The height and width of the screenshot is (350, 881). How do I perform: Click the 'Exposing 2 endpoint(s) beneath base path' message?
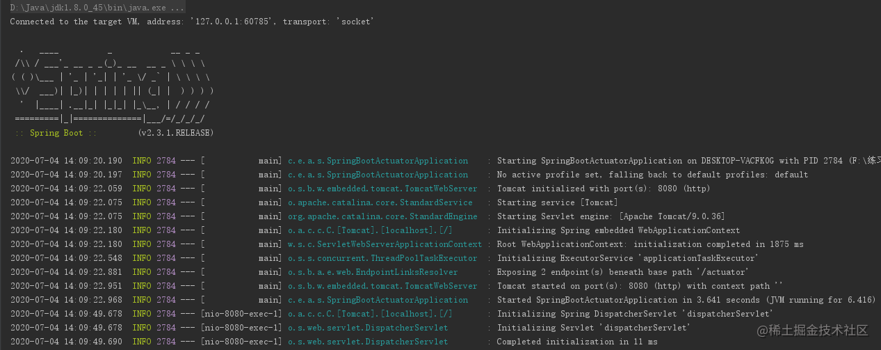pos(623,272)
